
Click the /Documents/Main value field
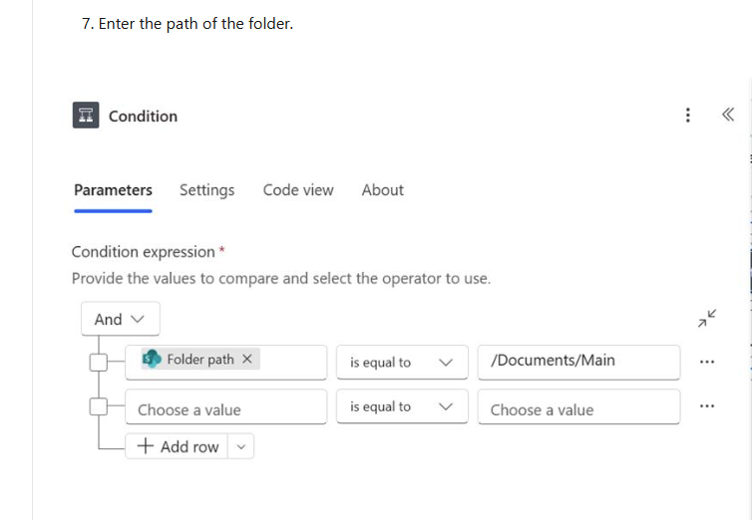(578, 361)
